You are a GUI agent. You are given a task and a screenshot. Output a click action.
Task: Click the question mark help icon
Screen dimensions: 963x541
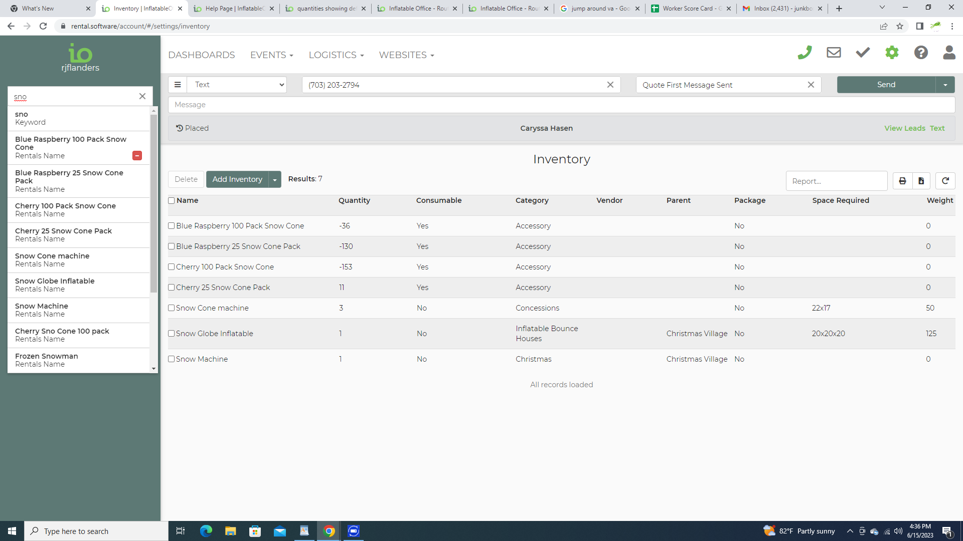(921, 53)
